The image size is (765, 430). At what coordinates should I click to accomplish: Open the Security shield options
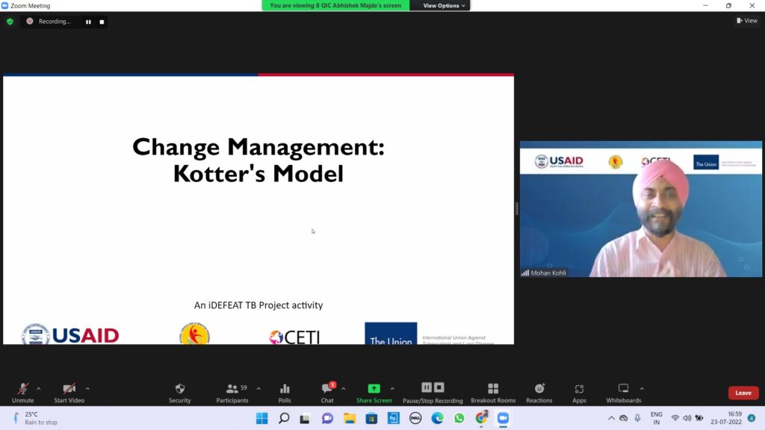[x=179, y=392]
